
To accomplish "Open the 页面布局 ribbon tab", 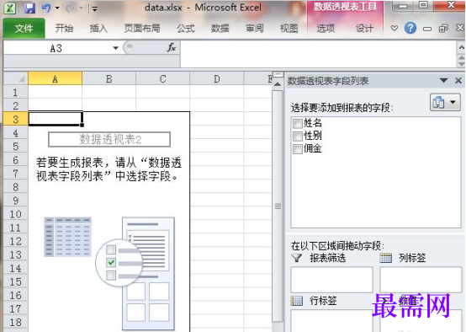I will pos(142,29).
